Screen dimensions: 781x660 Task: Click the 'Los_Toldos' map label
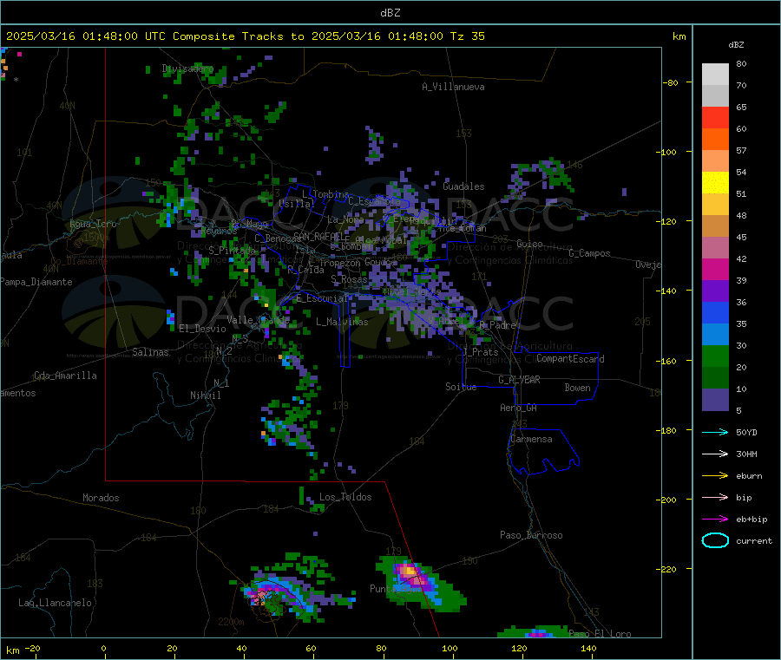pyautogui.click(x=345, y=497)
